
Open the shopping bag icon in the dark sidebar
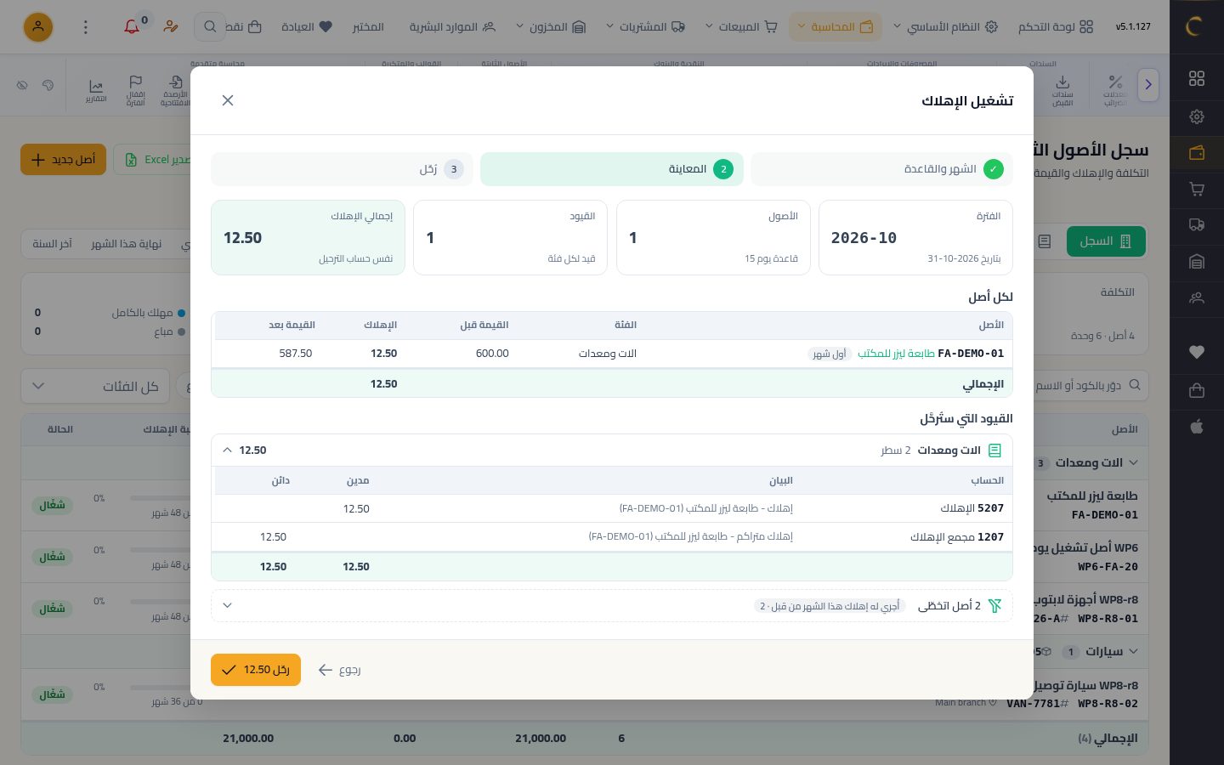coord(1197,390)
